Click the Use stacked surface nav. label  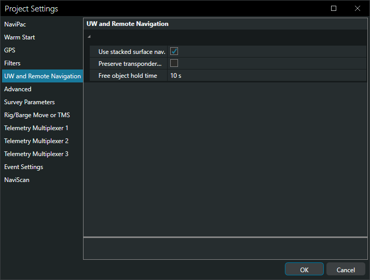pyautogui.click(x=132, y=52)
